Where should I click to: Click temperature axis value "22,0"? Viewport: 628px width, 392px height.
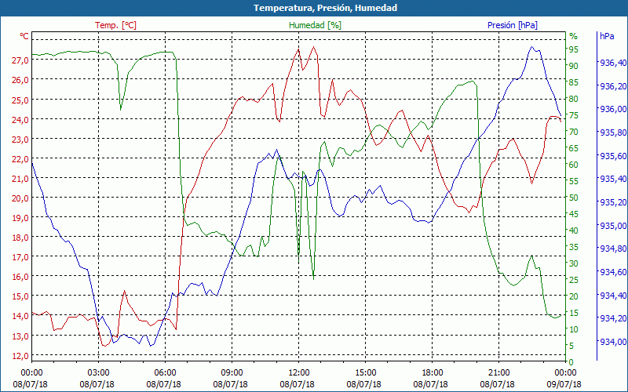(x=20, y=158)
